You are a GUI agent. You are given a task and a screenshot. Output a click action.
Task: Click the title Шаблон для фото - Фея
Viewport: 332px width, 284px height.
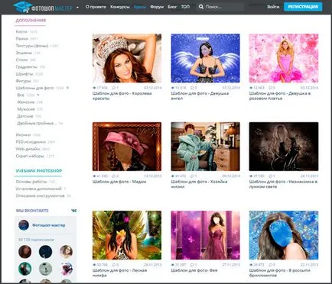194,270
